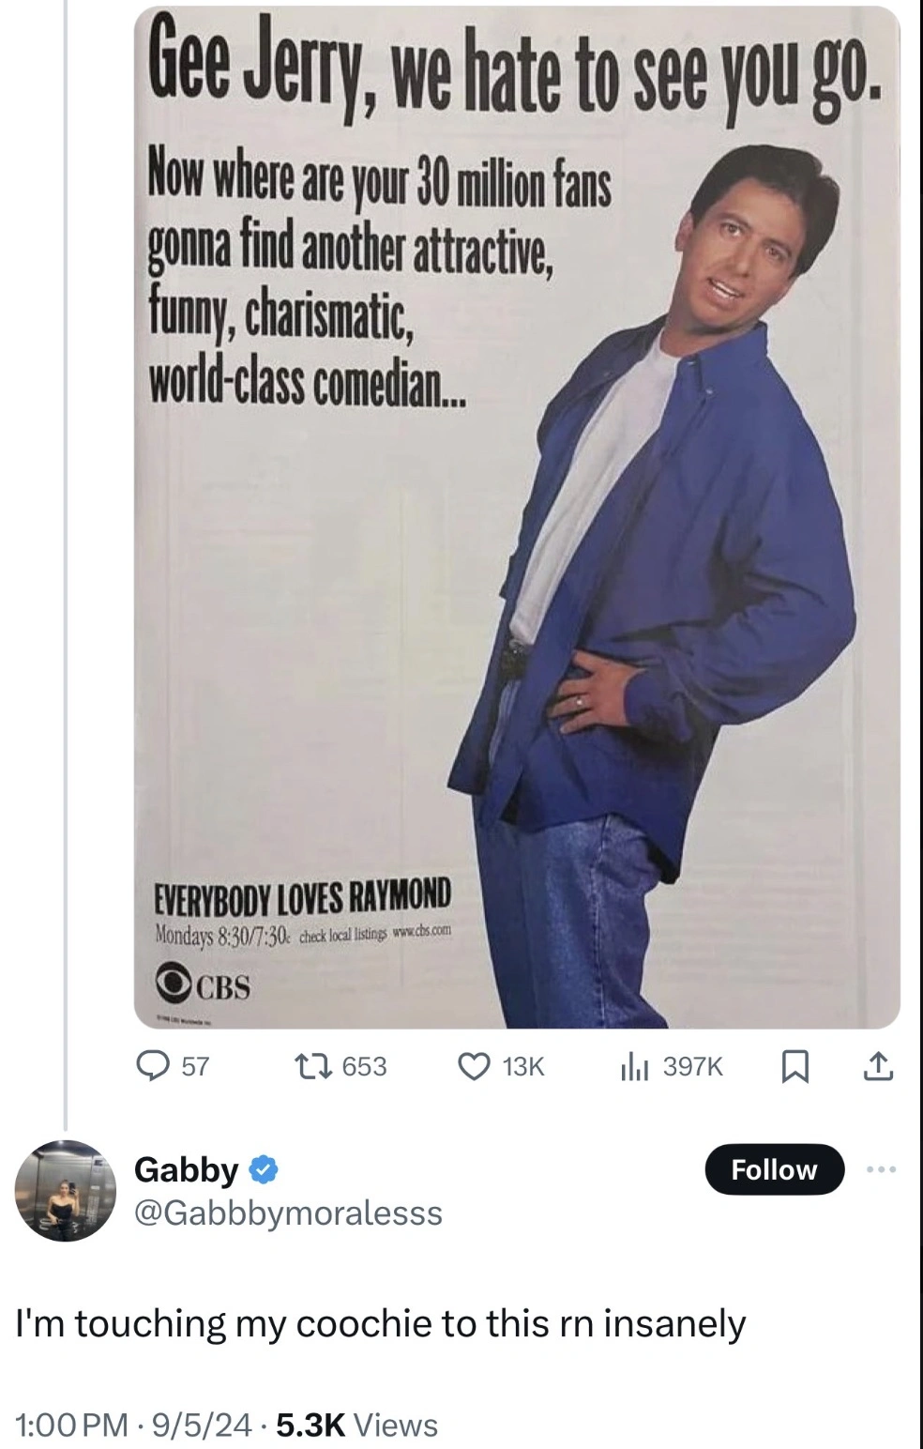Open Gabby's profile picture

(64, 1190)
